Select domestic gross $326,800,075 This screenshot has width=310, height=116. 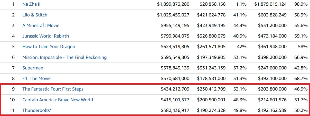pos(211,36)
